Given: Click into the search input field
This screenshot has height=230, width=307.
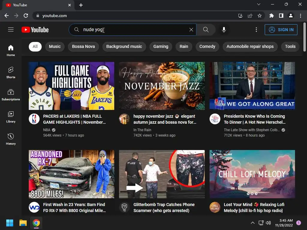Looking at the screenshot, I should point(133,30).
